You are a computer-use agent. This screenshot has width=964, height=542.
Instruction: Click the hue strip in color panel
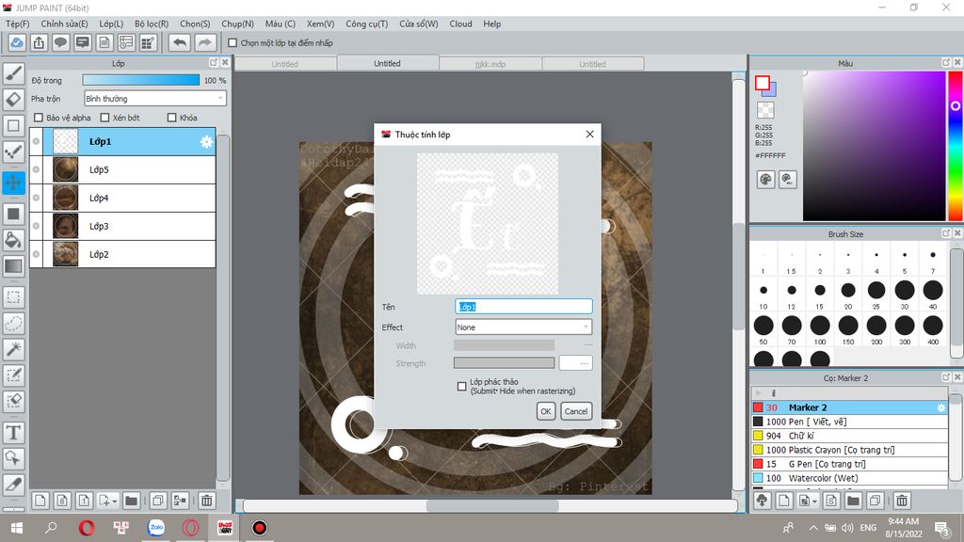(955, 146)
